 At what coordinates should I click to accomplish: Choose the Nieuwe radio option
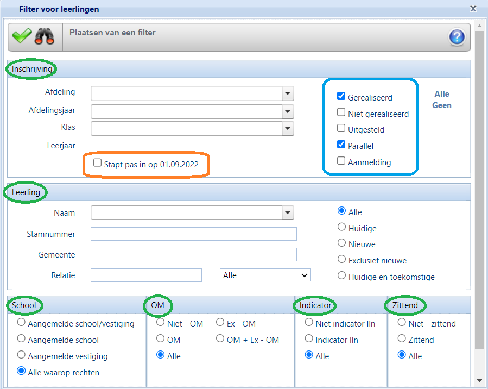[342, 243]
